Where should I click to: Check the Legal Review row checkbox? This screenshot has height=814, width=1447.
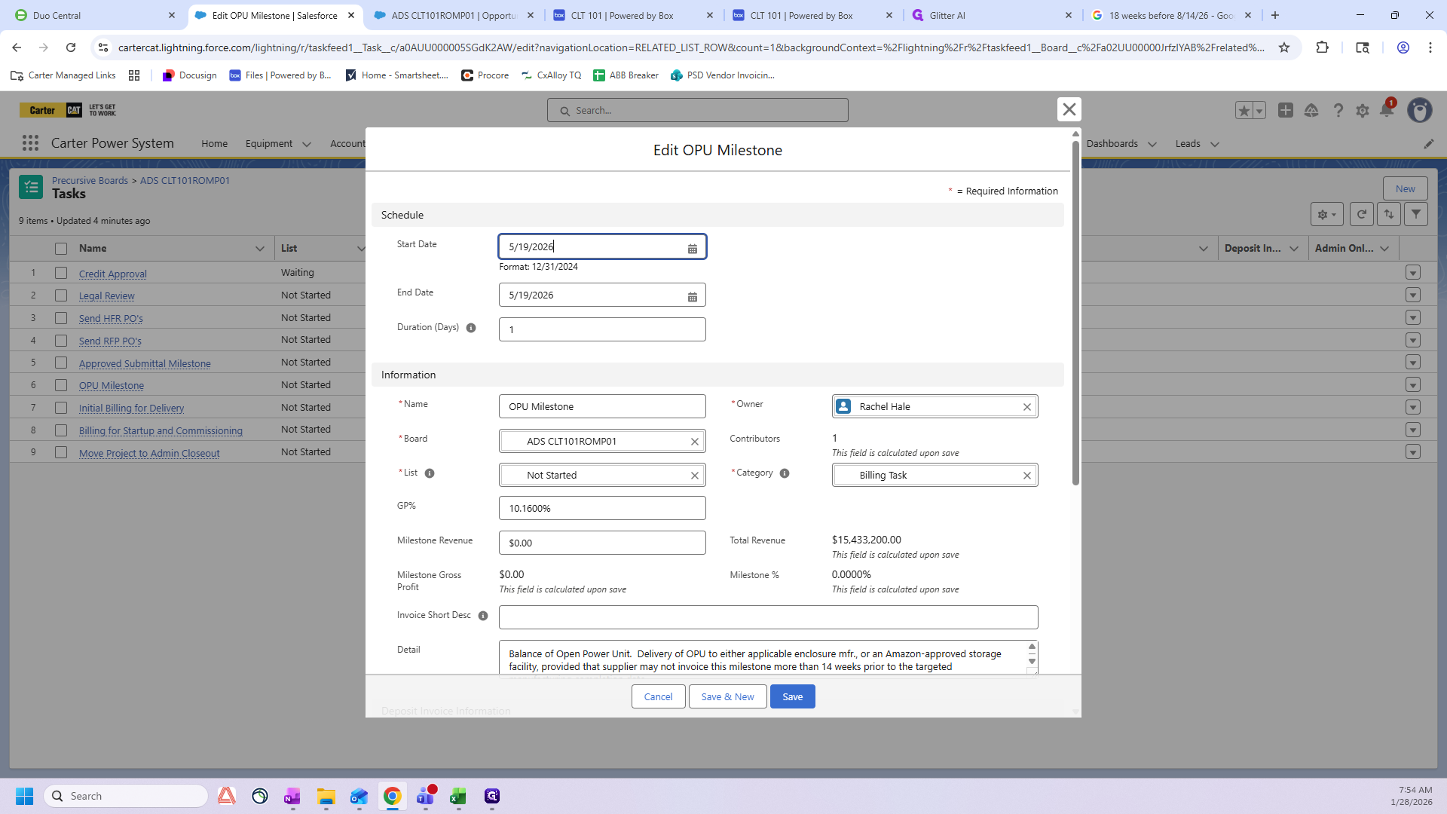(x=61, y=295)
